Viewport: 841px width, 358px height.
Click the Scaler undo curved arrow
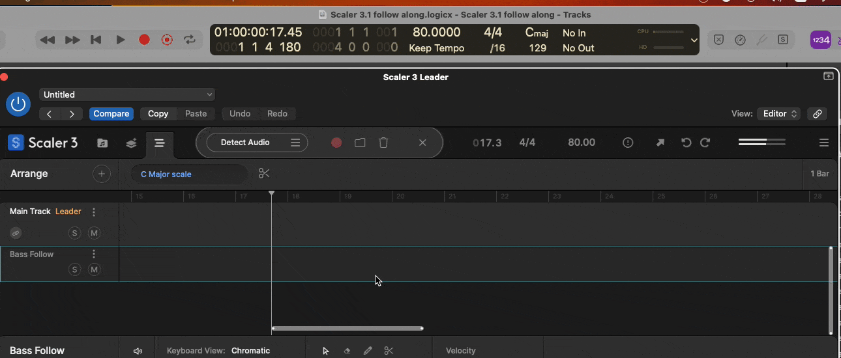coord(686,143)
